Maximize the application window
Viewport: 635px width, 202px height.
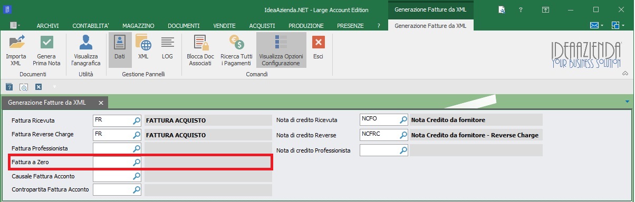click(x=596, y=9)
